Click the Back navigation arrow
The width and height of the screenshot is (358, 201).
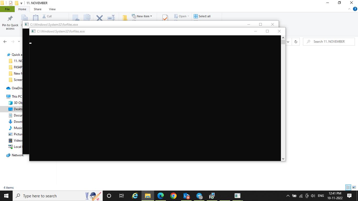5,42
